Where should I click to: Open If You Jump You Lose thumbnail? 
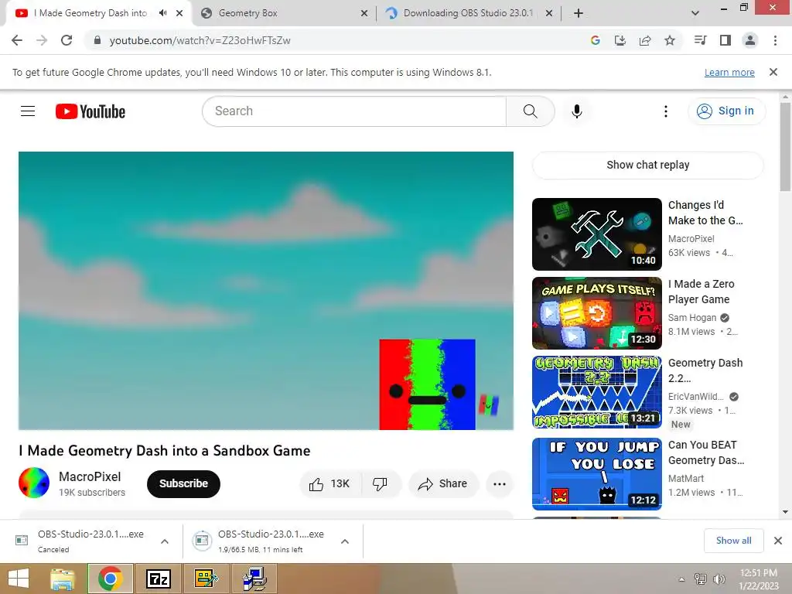point(596,474)
